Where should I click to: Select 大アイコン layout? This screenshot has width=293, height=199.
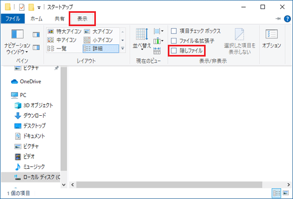tap(99, 31)
